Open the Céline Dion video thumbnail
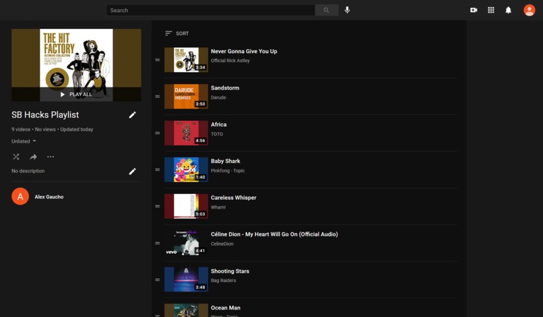This screenshot has width=543, height=317. [186, 243]
